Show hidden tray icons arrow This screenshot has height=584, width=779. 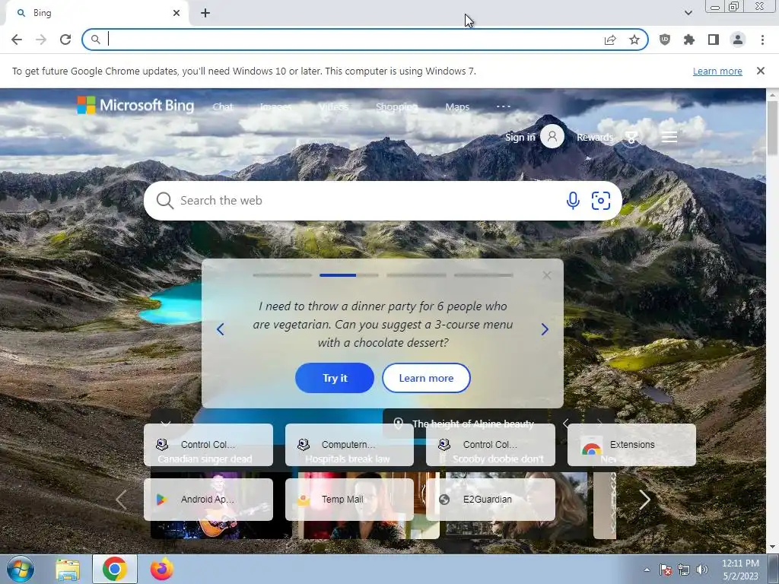point(647,570)
